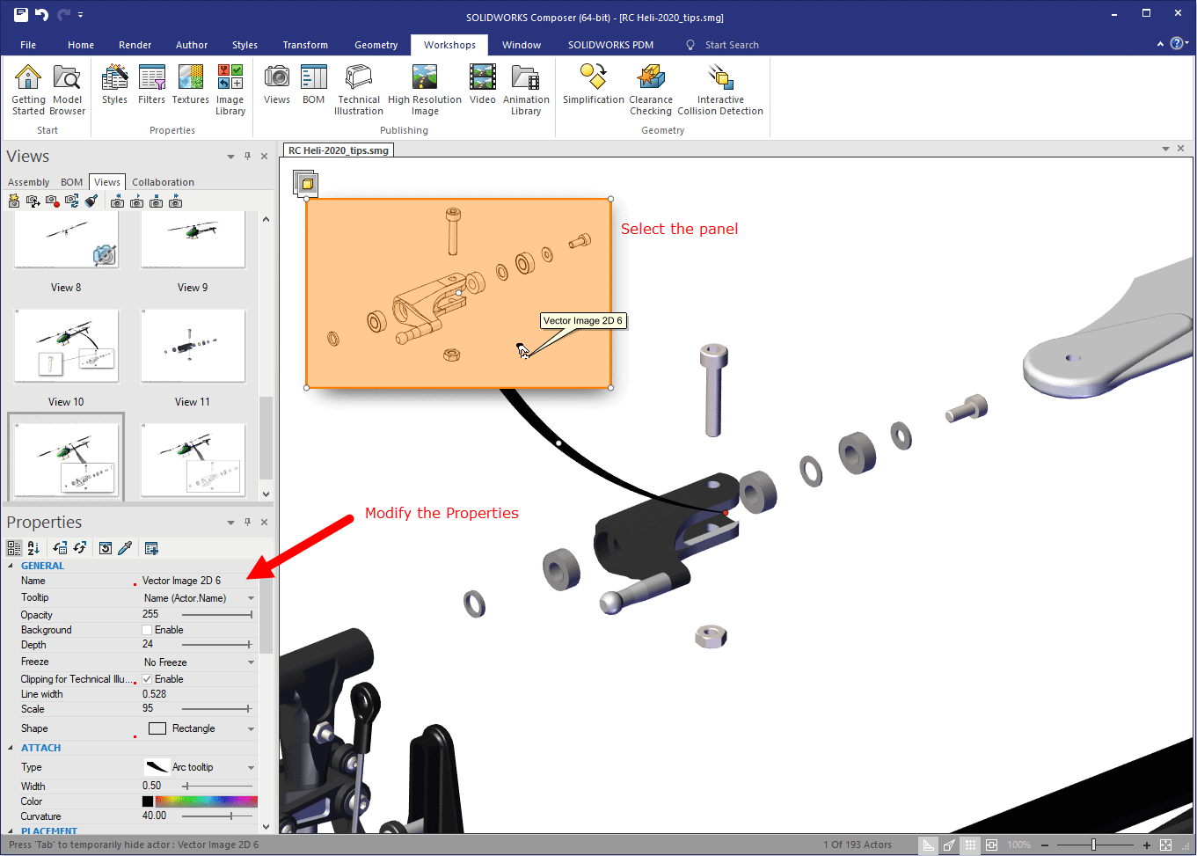The image size is (1197, 856).
Task: Click the alphabetical sort icon in Properties
Action: point(33,548)
